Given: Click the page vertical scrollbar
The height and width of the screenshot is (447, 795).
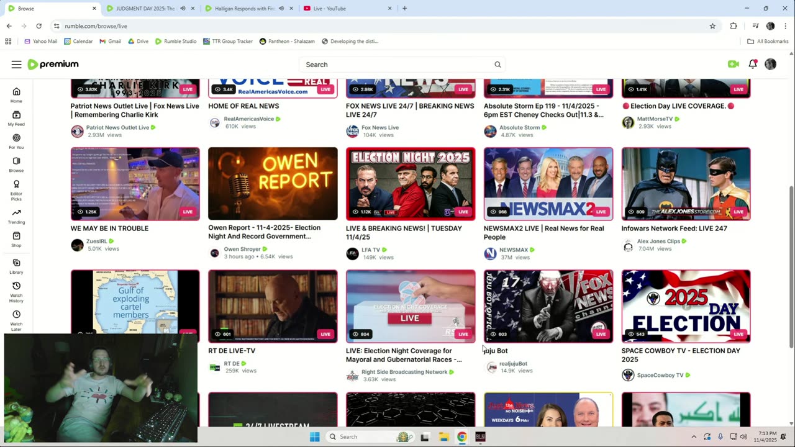Looking at the screenshot, I should [791, 267].
